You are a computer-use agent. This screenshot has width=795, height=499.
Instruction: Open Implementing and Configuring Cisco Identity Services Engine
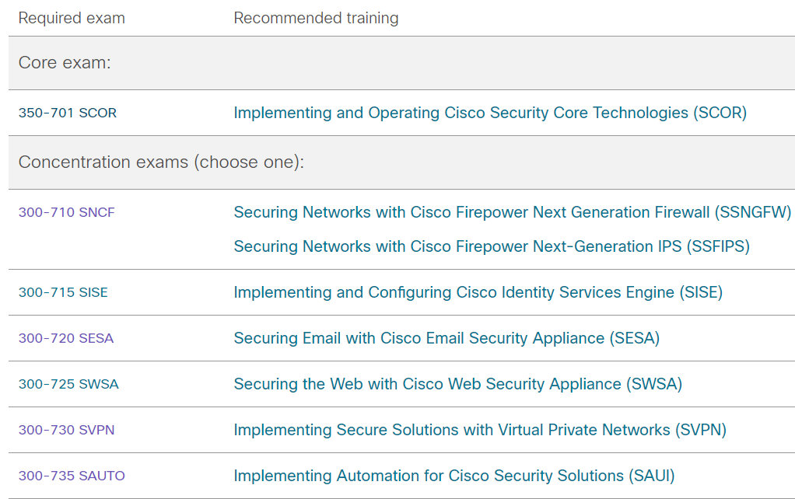[478, 293]
